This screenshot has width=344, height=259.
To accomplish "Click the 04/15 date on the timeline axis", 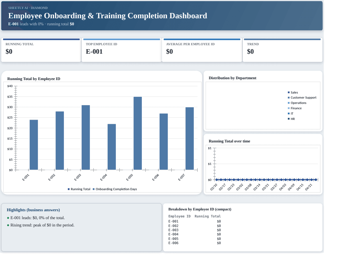I will (x=300, y=187).
